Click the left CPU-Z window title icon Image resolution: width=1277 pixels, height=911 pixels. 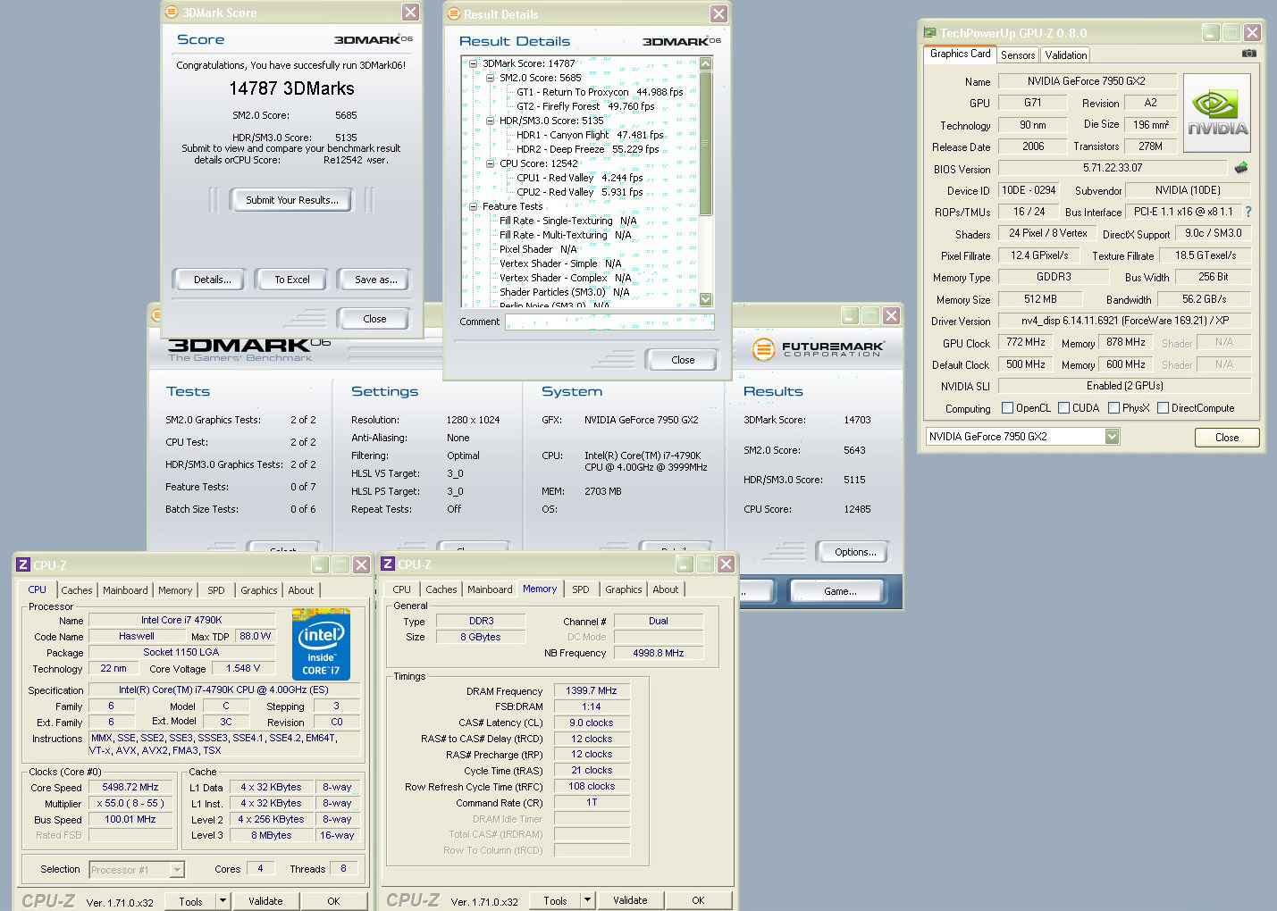pyautogui.click(x=23, y=564)
